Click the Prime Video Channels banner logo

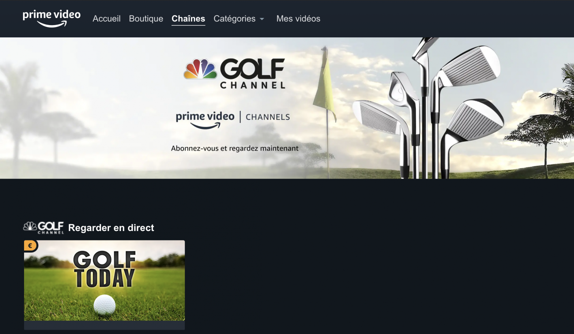click(233, 119)
